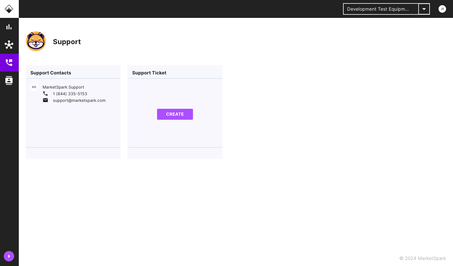Open the analytics bar chart section
The image size is (453, 266).
click(9, 27)
